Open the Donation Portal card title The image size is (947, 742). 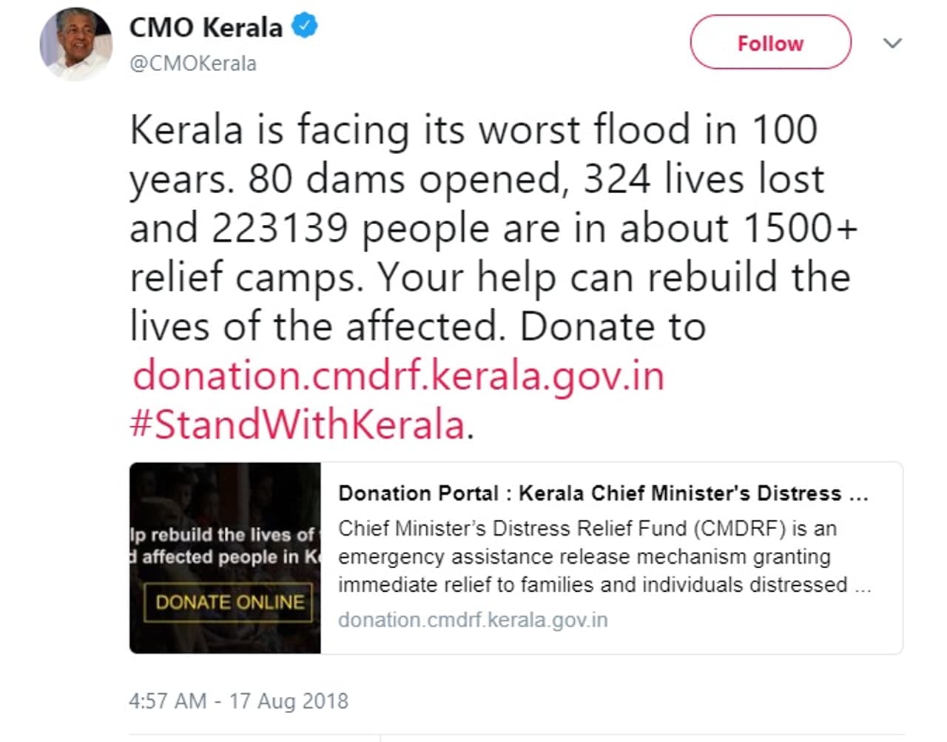603,493
